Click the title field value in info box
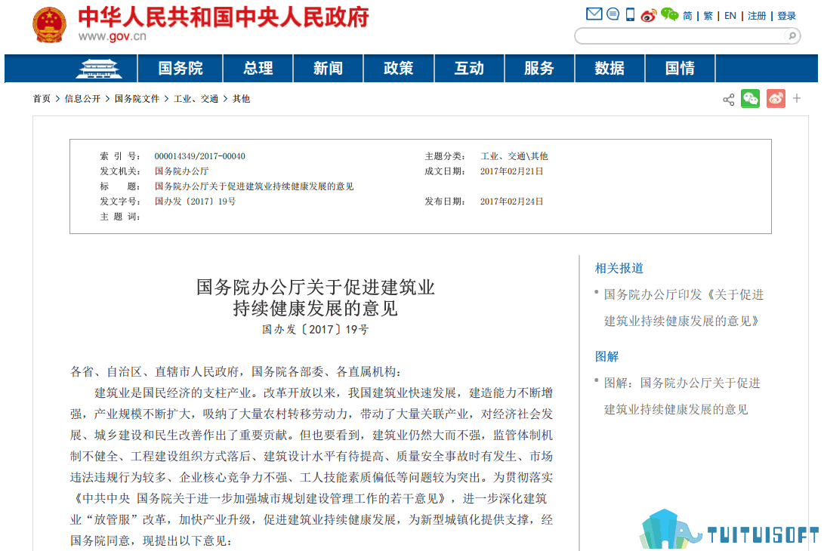The width and height of the screenshot is (824, 551). click(x=254, y=186)
